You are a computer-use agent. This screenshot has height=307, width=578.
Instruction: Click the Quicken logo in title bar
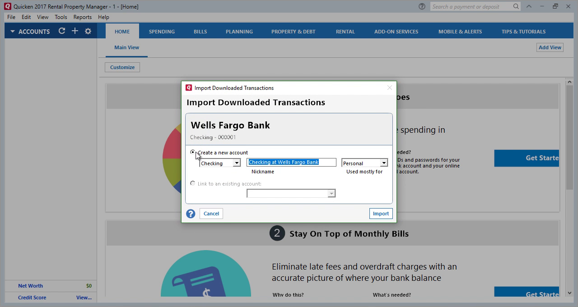tap(7, 6)
